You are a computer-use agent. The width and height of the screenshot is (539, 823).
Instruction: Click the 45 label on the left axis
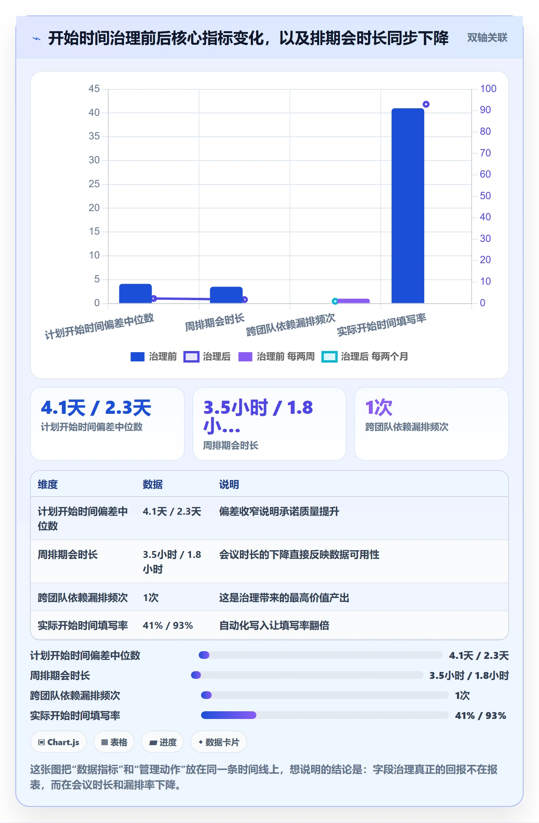(x=94, y=89)
